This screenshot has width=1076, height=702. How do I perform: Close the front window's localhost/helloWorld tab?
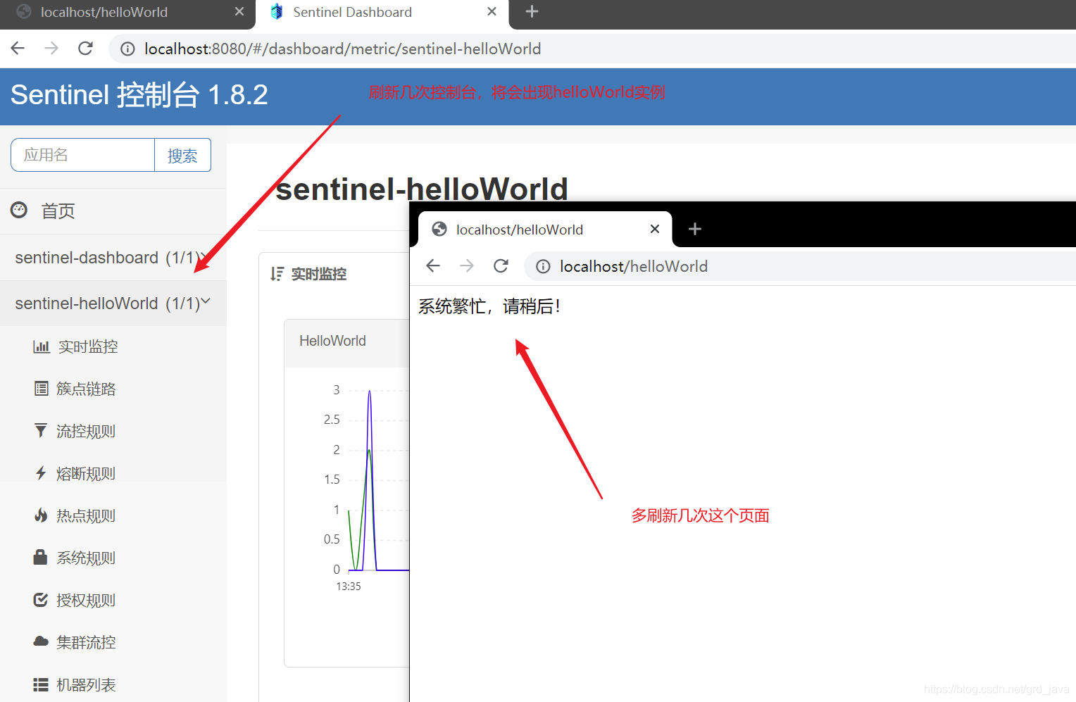click(x=655, y=229)
